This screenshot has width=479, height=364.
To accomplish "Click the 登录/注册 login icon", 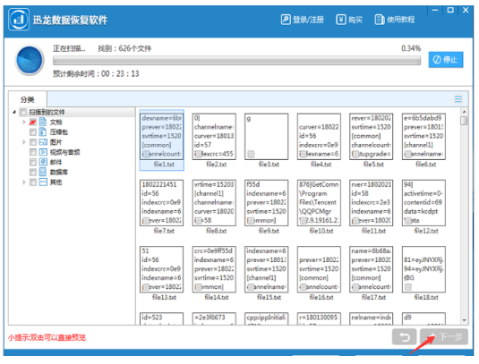I will click(x=286, y=20).
